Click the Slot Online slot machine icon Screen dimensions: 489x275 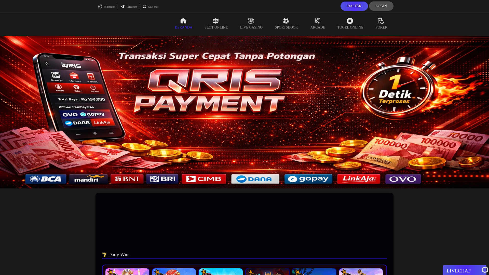coord(216,21)
